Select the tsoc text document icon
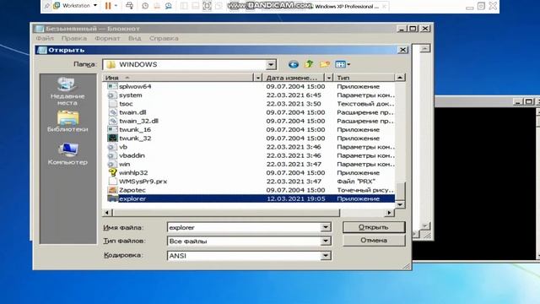 (x=112, y=103)
